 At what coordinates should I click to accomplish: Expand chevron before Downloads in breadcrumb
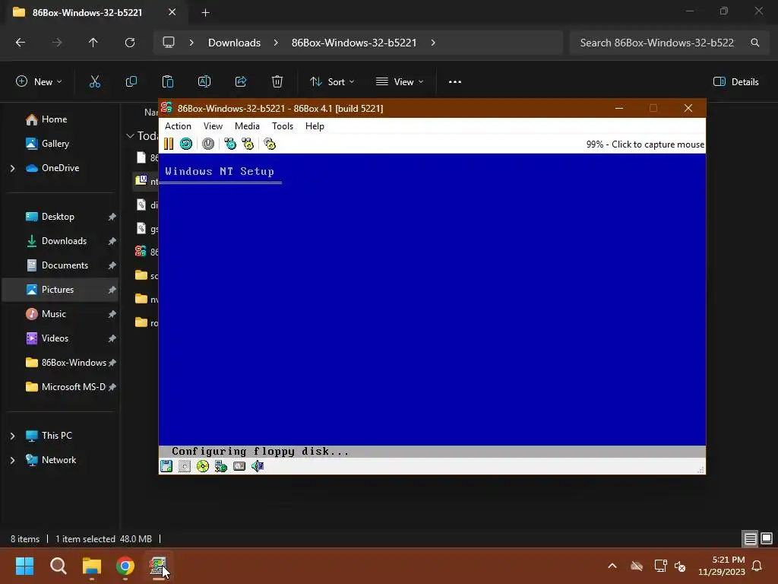click(191, 43)
